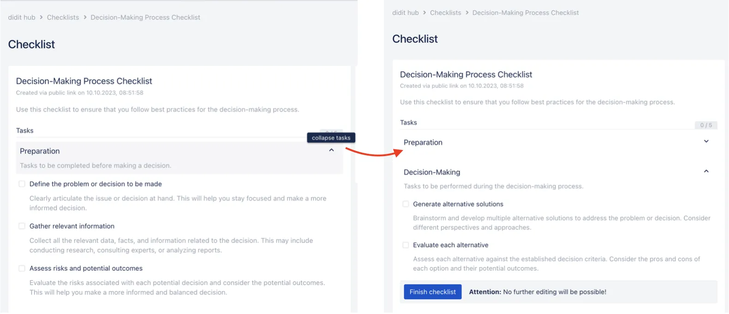Image resolution: width=729 pixels, height=314 pixels.
Task: Click 'Created via public link' timestamp in left card
Action: (x=80, y=93)
